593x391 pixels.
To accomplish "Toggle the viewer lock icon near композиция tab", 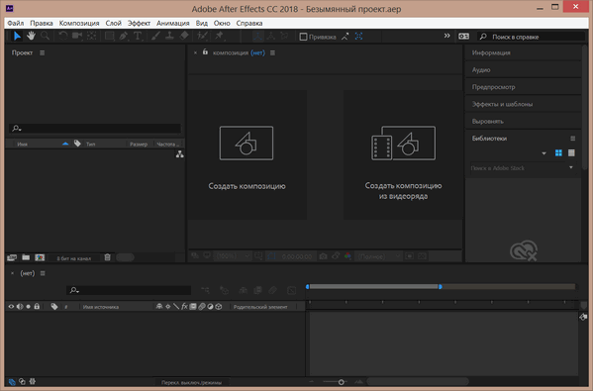I will click(205, 51).
